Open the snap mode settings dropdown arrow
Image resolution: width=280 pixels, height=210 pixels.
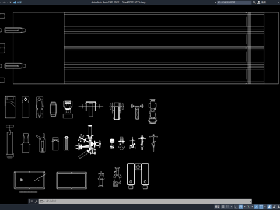(232, 206)
